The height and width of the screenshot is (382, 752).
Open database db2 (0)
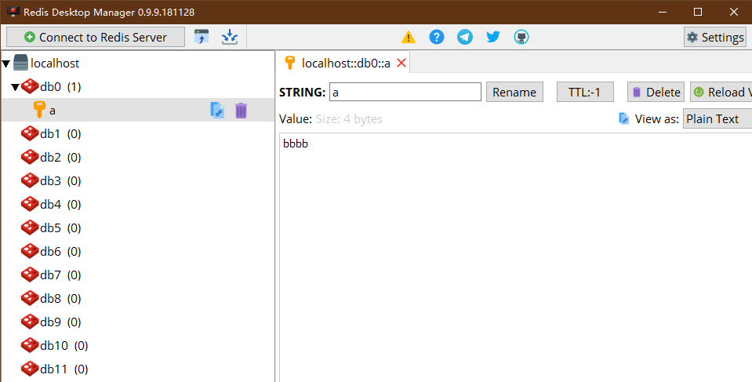coord(60,158)
